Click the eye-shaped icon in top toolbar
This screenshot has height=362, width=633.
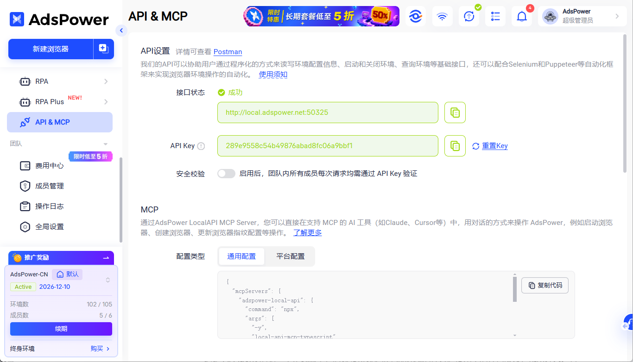coord(415,17)
